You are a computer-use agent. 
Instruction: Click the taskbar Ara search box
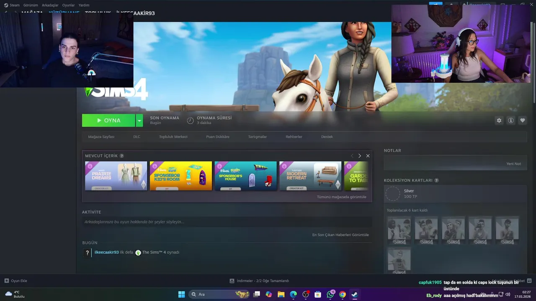[219, 294]
